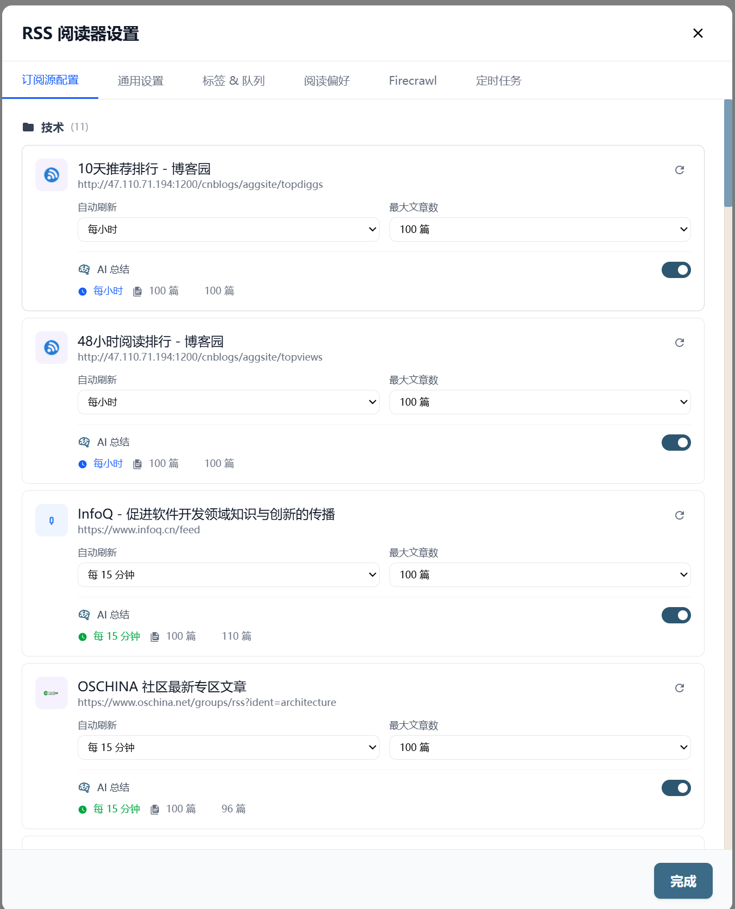Open the InfoQ 自动刷新 dropdown
This screenshot has height=909, width=735.
point(229,575)
